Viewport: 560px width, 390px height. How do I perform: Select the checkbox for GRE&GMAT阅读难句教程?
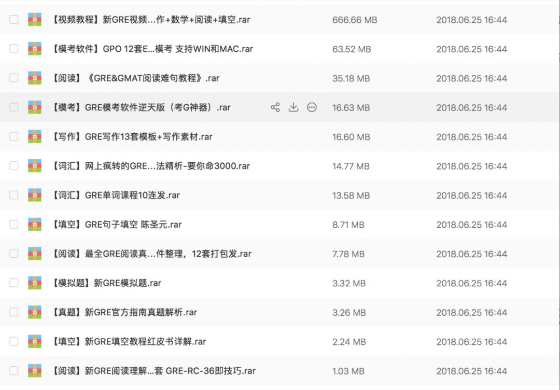[x=14, y=78]
